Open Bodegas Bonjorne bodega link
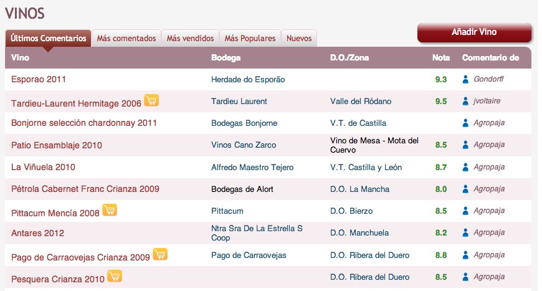 point(244,123)
